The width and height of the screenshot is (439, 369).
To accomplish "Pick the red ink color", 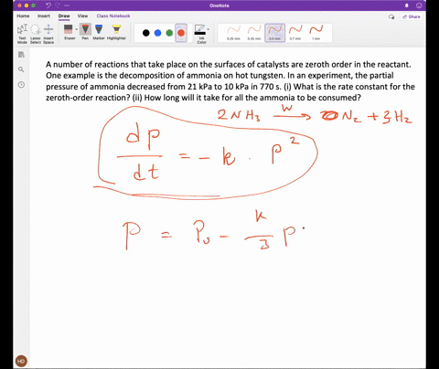I will [181, 33].
